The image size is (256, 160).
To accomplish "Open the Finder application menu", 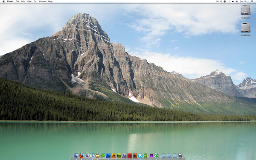I will pos(10,1).
